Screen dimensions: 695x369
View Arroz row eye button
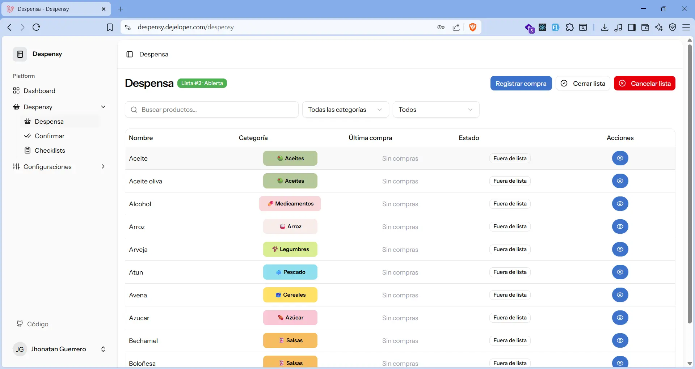[x=620, y=226]
